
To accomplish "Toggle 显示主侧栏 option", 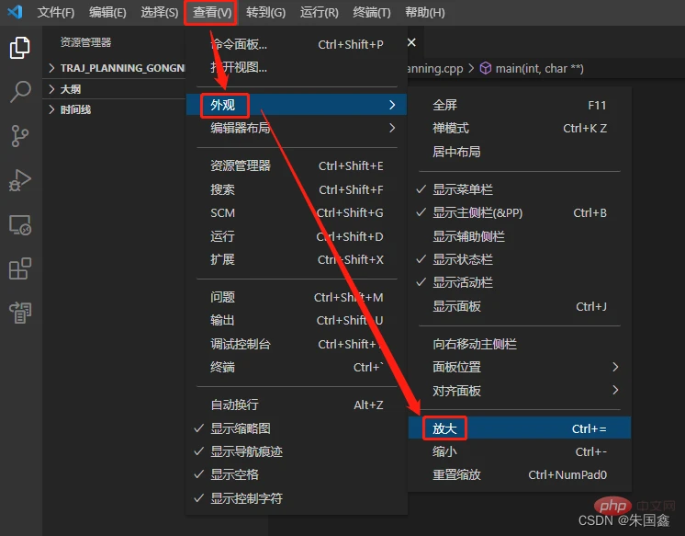I will click(x=520, y=212).
